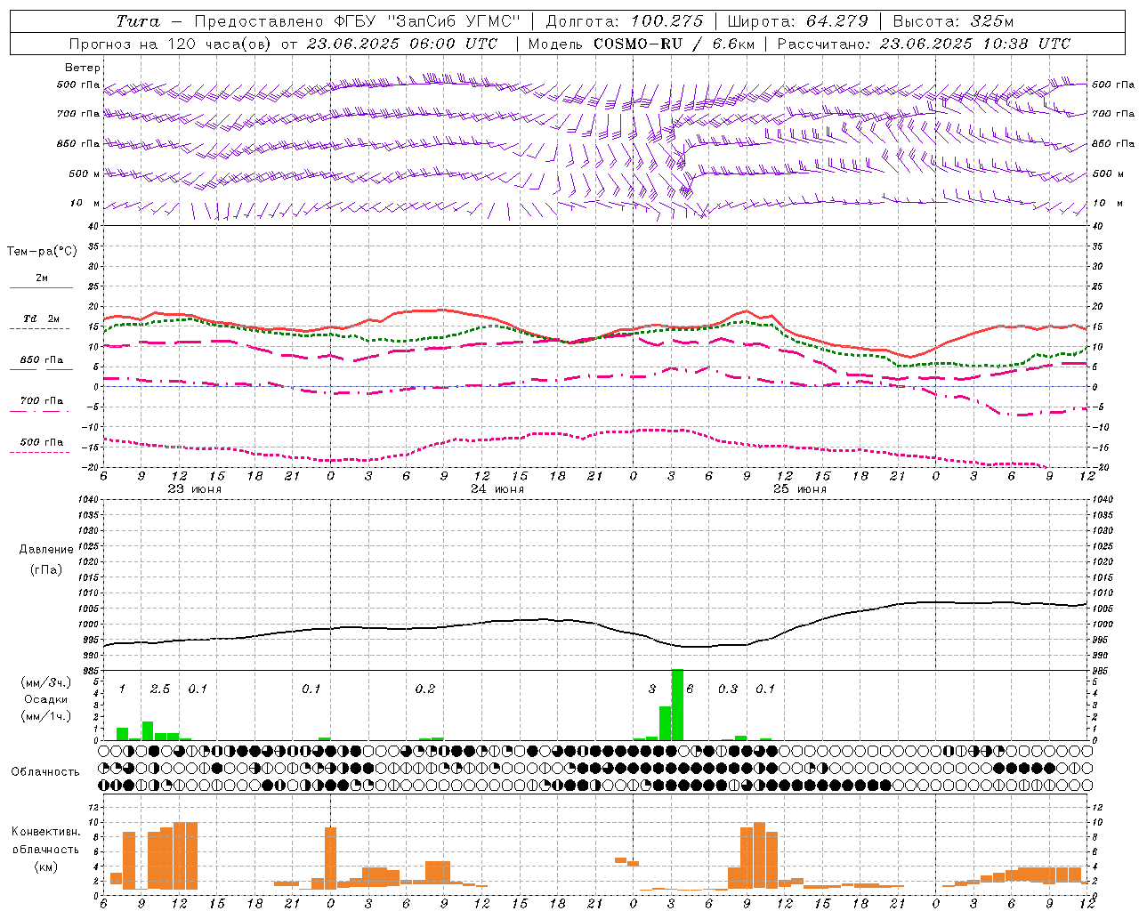The image size is (1139, 911).
Task: Click the "24 июня" date label
Action: pos(497,489)
